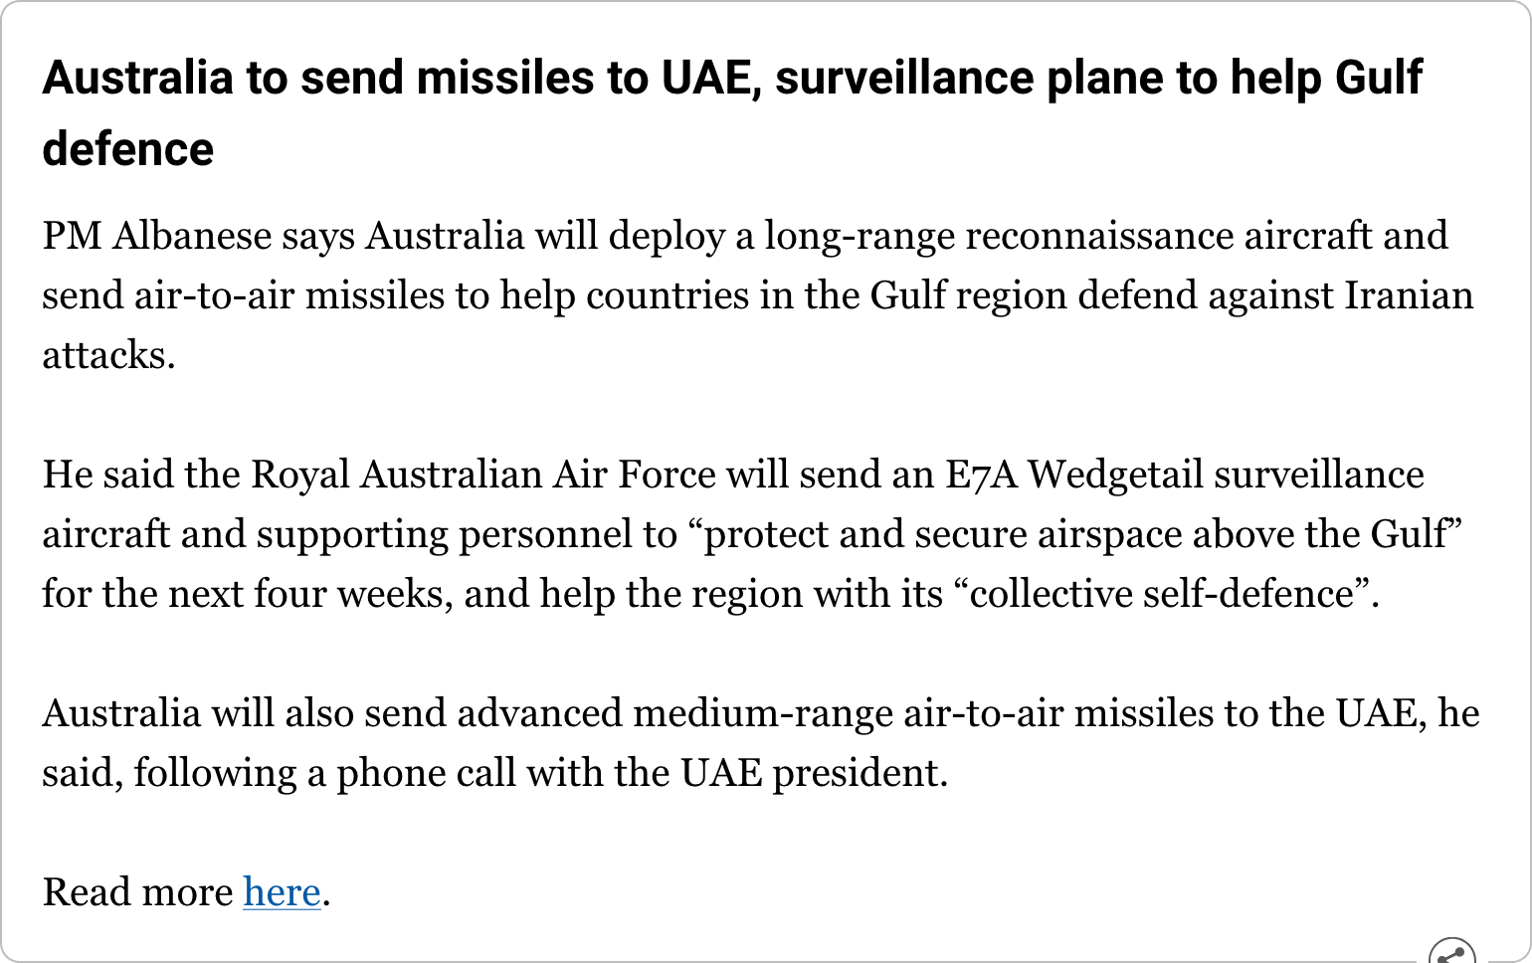Click "Royal Australian Air Force" text
The image size is (1532, 963).
coord(482,475)
